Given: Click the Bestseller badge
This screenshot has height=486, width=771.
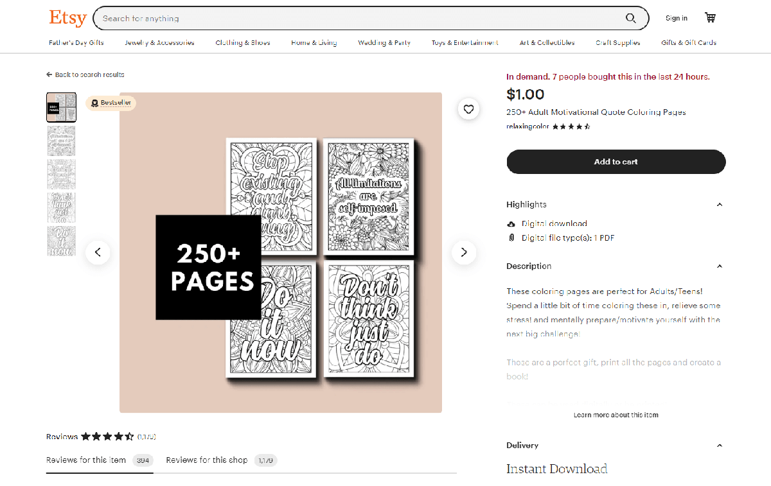Looking at the screenshot, I should coord(111,103).
